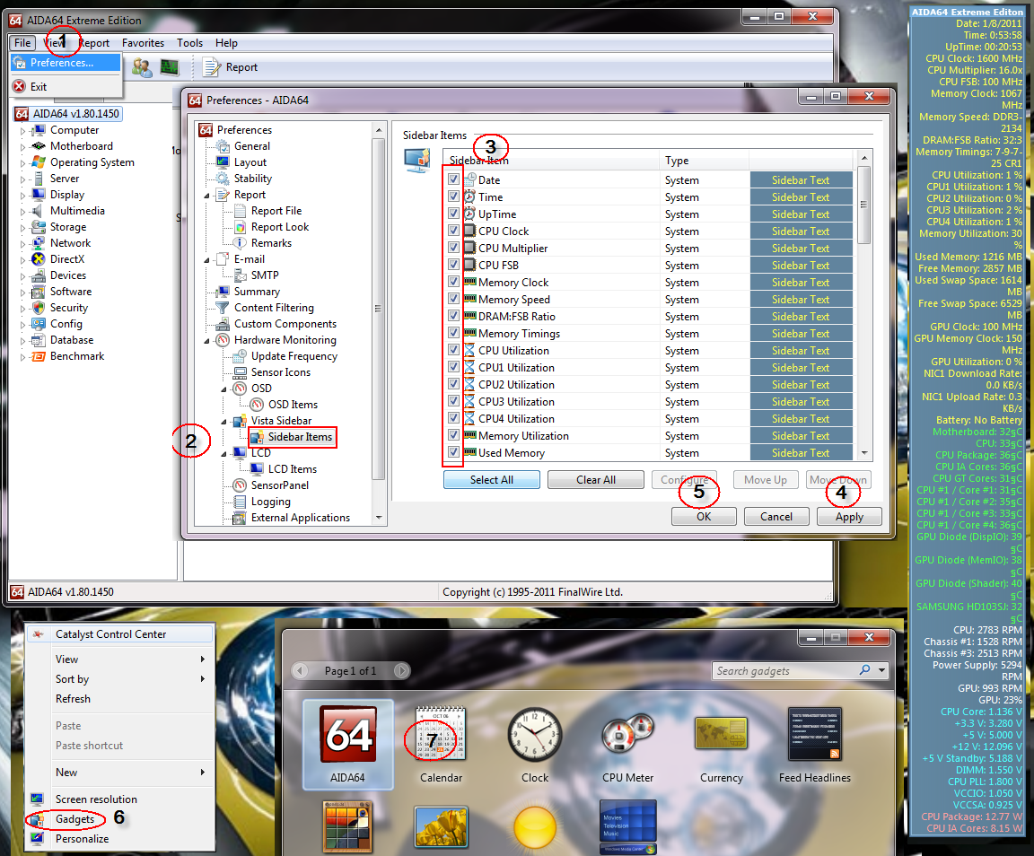Click Apply in Preferences dialog
The height and width of the screenshot is (856, 1034).
pyautogui.click(x=849, y=517)
